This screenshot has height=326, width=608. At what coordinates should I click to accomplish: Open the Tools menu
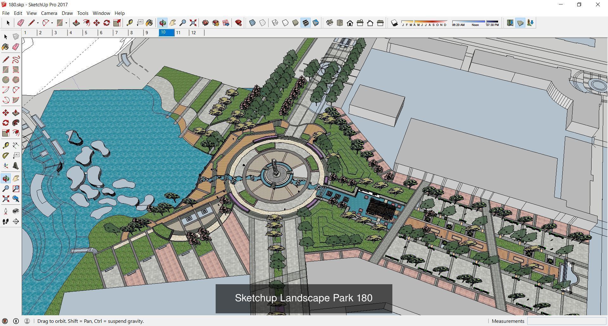pos(83,13)
